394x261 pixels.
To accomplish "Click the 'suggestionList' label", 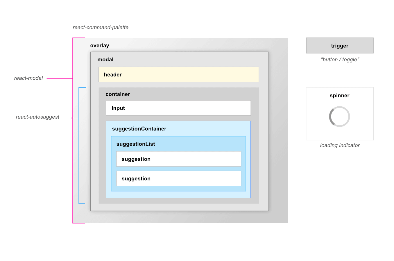I will click(x=136, y=144).
